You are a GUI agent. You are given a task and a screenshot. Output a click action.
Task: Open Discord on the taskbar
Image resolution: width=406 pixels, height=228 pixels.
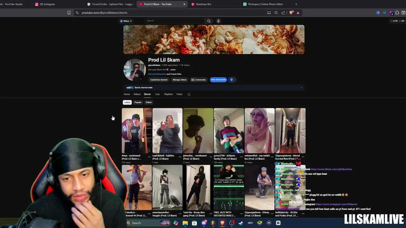tap(204, 223)
